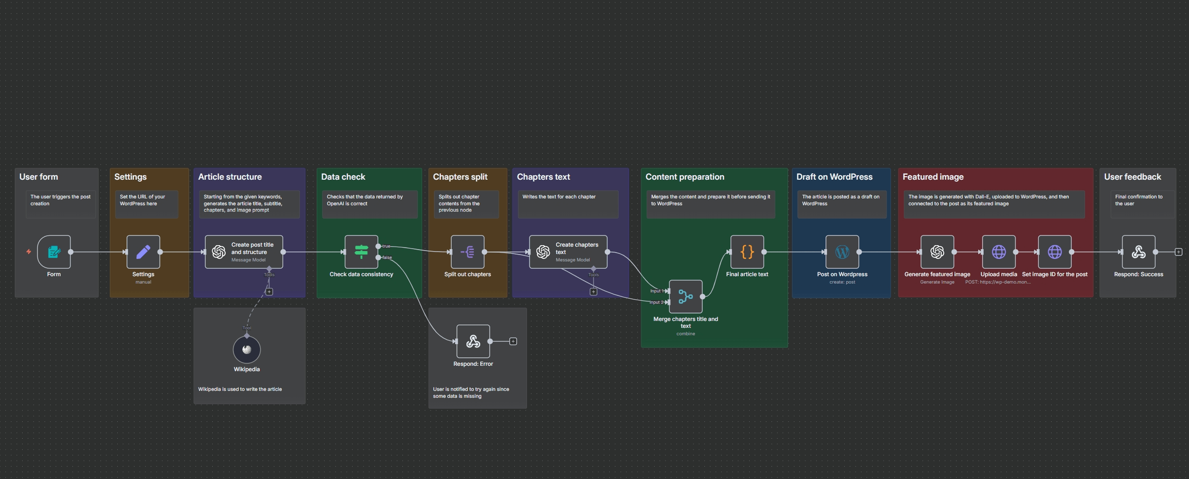Click the Wikipedia tool node
Screen dimensions: 1189x479
coord(247,350)
